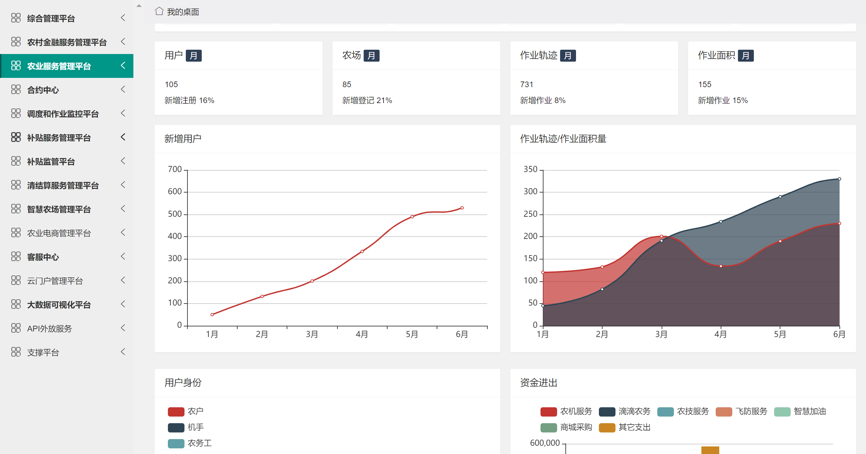Viewport: 866px width, 454px height.
Task: Open the 云门户管理平台 menu item
Action: (67, 280)
